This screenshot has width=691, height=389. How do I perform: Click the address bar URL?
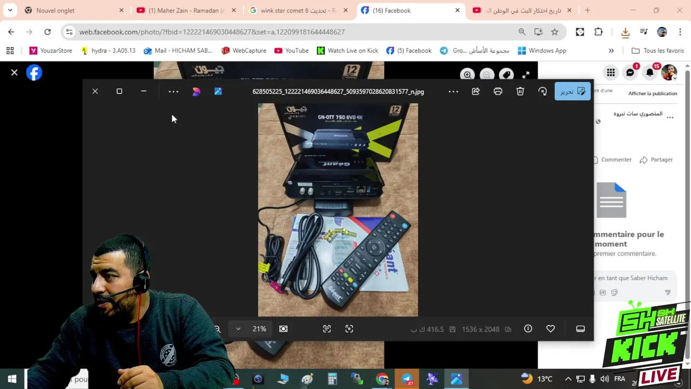[x=212, y=32]
